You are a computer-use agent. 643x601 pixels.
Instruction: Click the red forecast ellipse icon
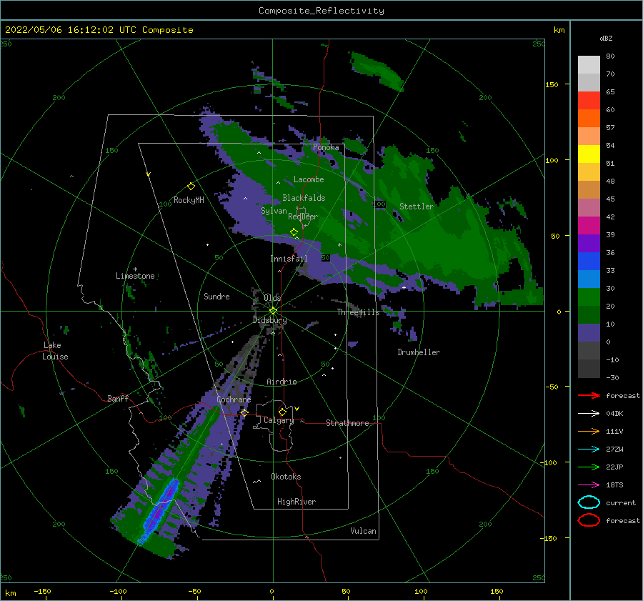(x=589, y=520)
